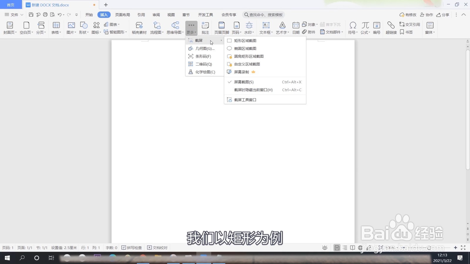Toggle 屏幕截图(S) checked option
Image resolution: width=470 pixels, height=264 pixels.
[265, 82]
